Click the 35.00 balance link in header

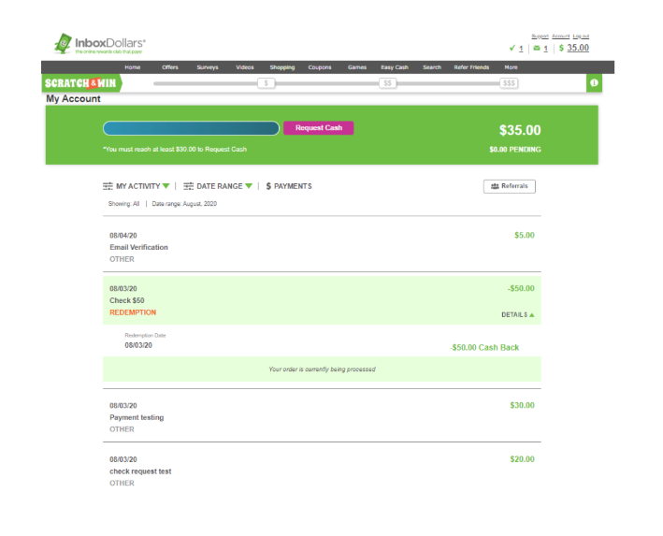point(578,48)
